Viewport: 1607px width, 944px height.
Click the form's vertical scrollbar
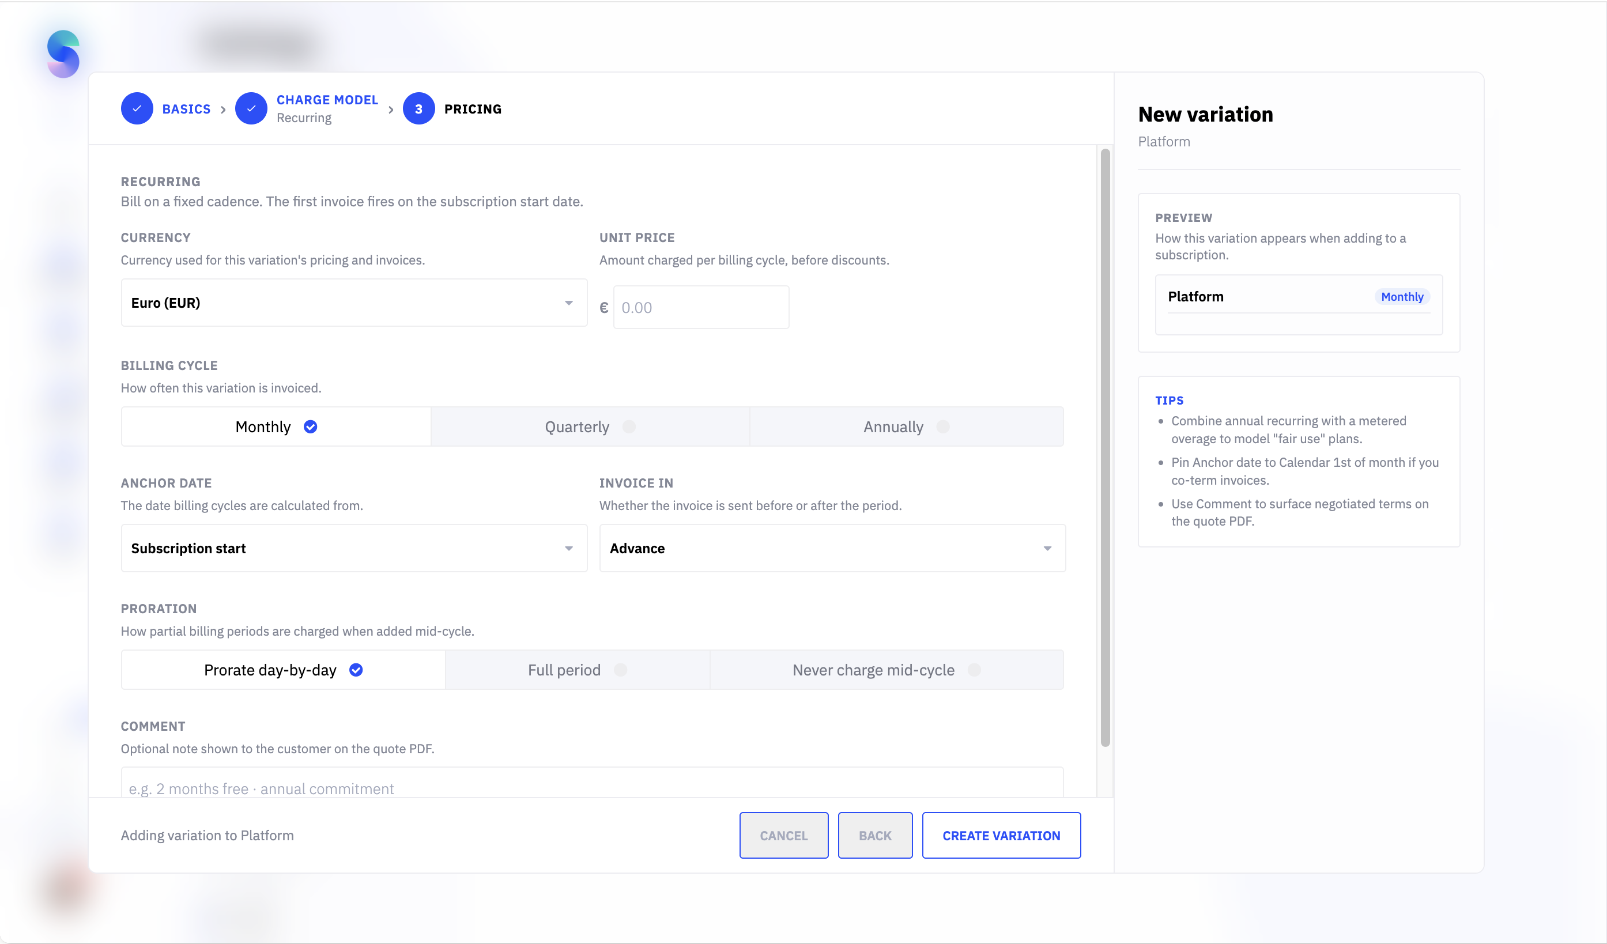(x=1105, y=447)
